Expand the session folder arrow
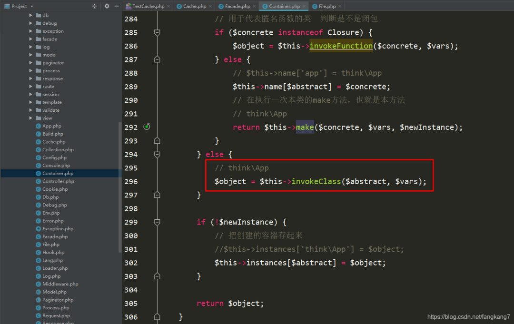 point(30,94)
